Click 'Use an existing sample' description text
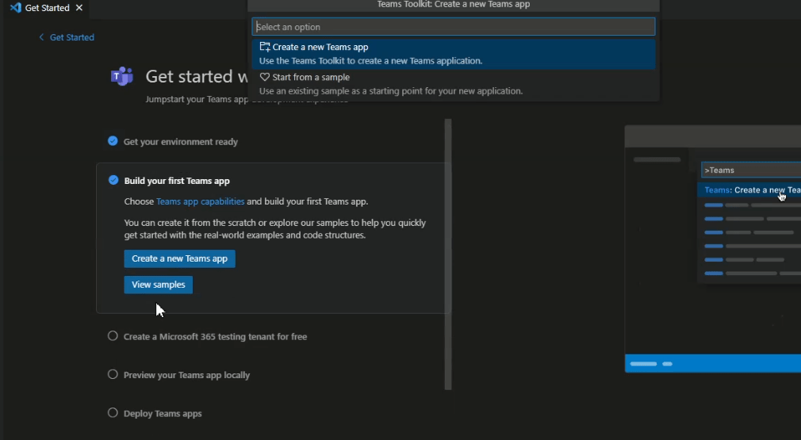 (x=391, y=91)
